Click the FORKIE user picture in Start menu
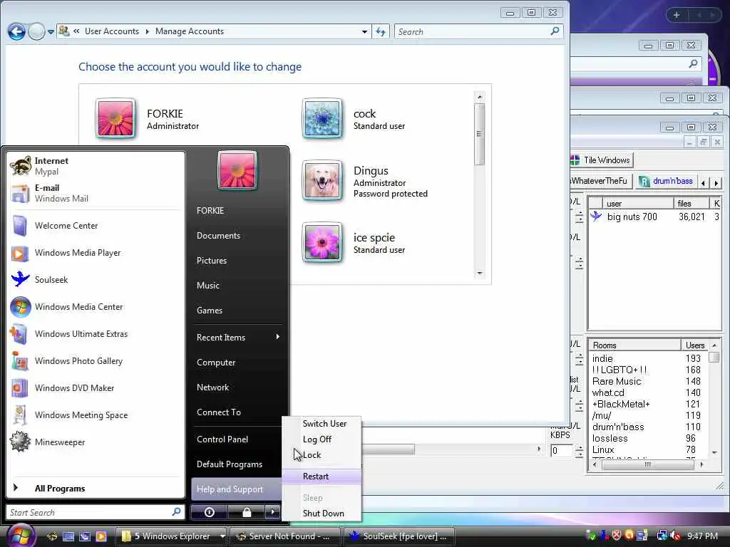The width and height of the screenshot is (730, 547). coord(237,170)
